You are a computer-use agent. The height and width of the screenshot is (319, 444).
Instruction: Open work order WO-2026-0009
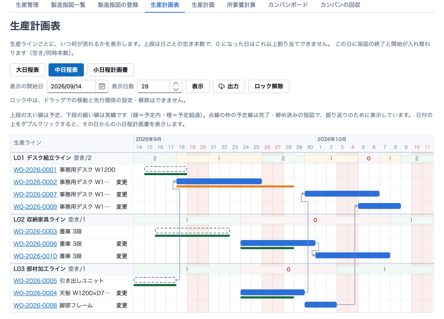point(35,207)
